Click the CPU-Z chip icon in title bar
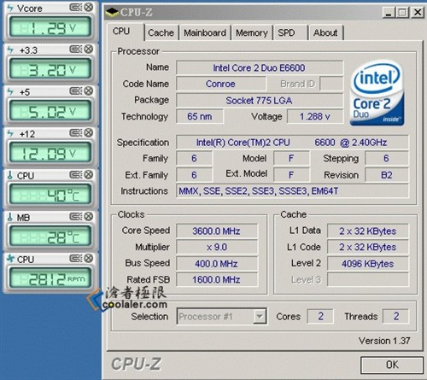 tap(112, 12)
